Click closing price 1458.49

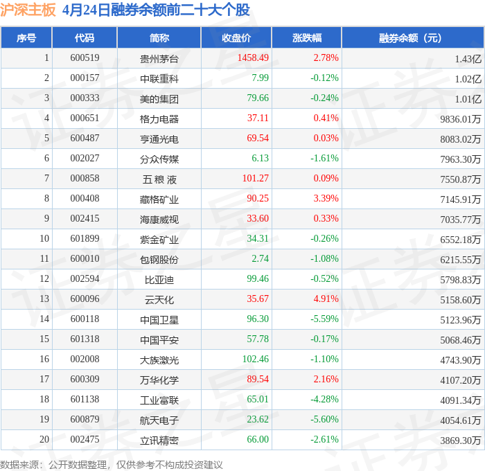(x=253, y=57)
